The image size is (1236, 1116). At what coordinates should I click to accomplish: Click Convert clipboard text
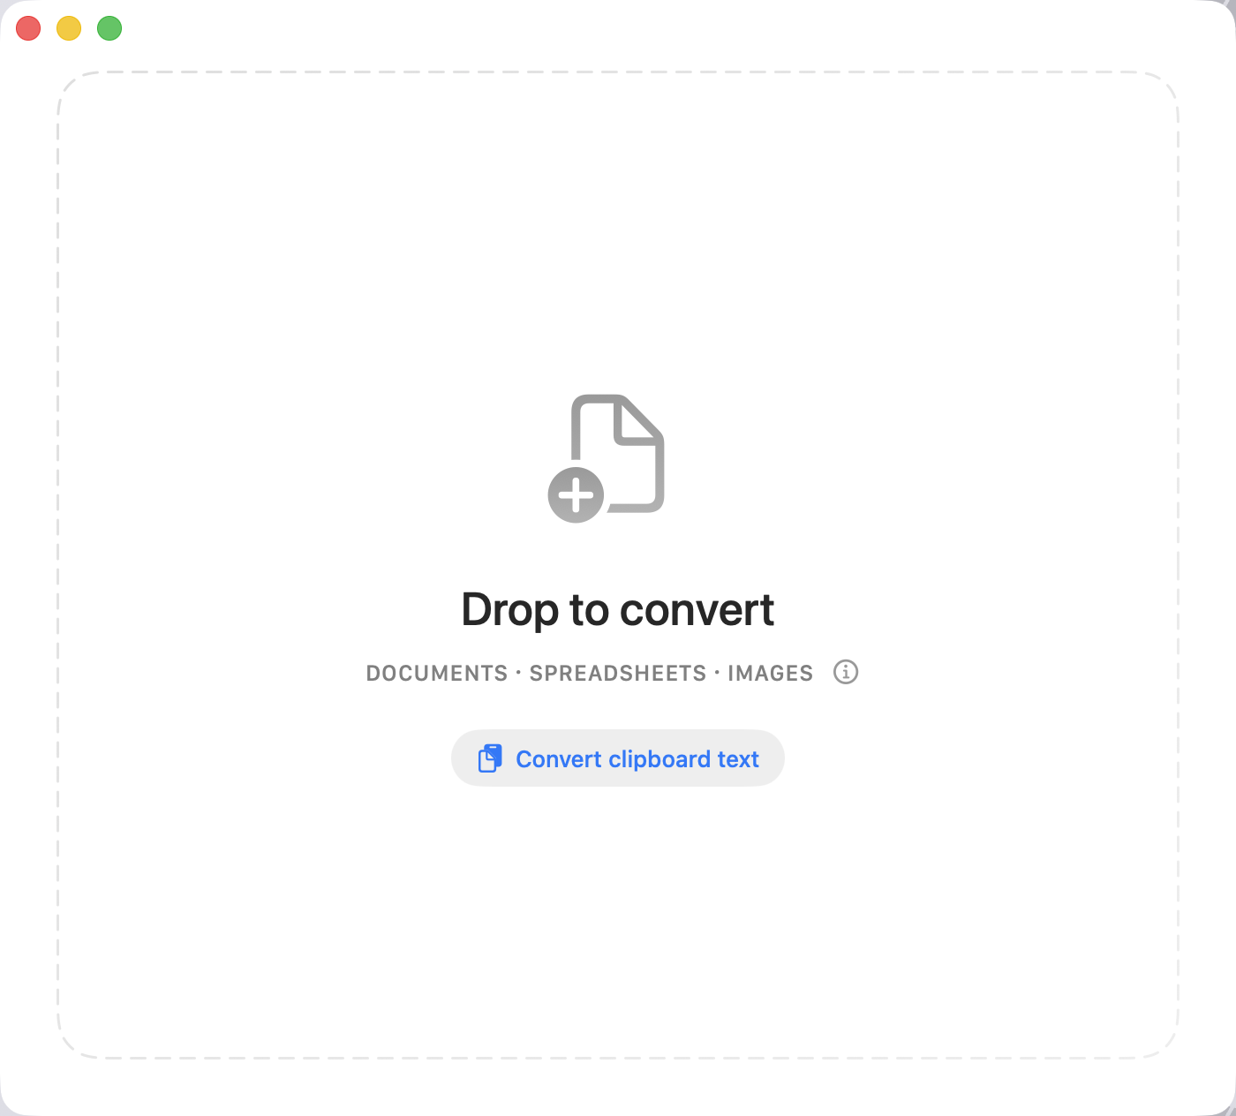point(618,758)
